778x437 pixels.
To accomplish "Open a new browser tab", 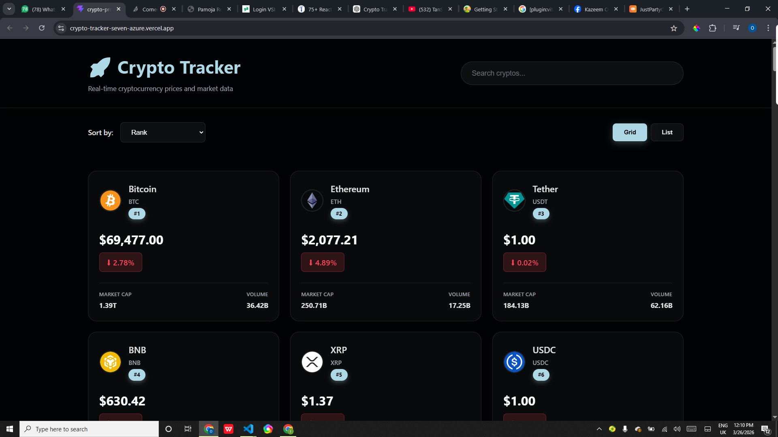I will (x=687, y=9).
